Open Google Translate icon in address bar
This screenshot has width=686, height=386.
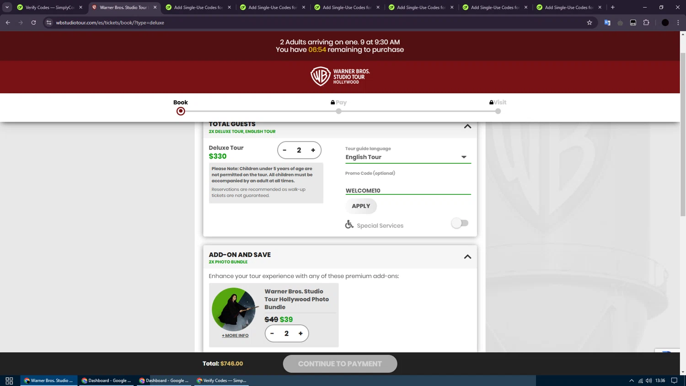[607, 22]
